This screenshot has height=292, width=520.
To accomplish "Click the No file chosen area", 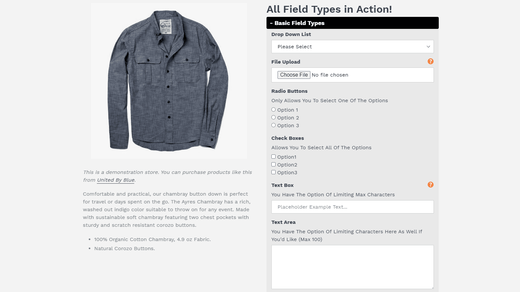I will (330, 75).
